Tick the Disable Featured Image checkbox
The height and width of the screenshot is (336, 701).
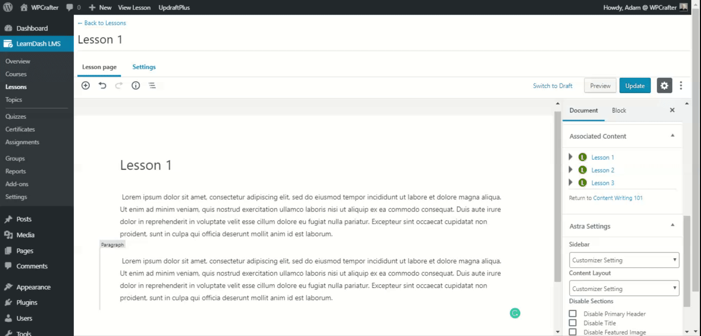point(573,332)
